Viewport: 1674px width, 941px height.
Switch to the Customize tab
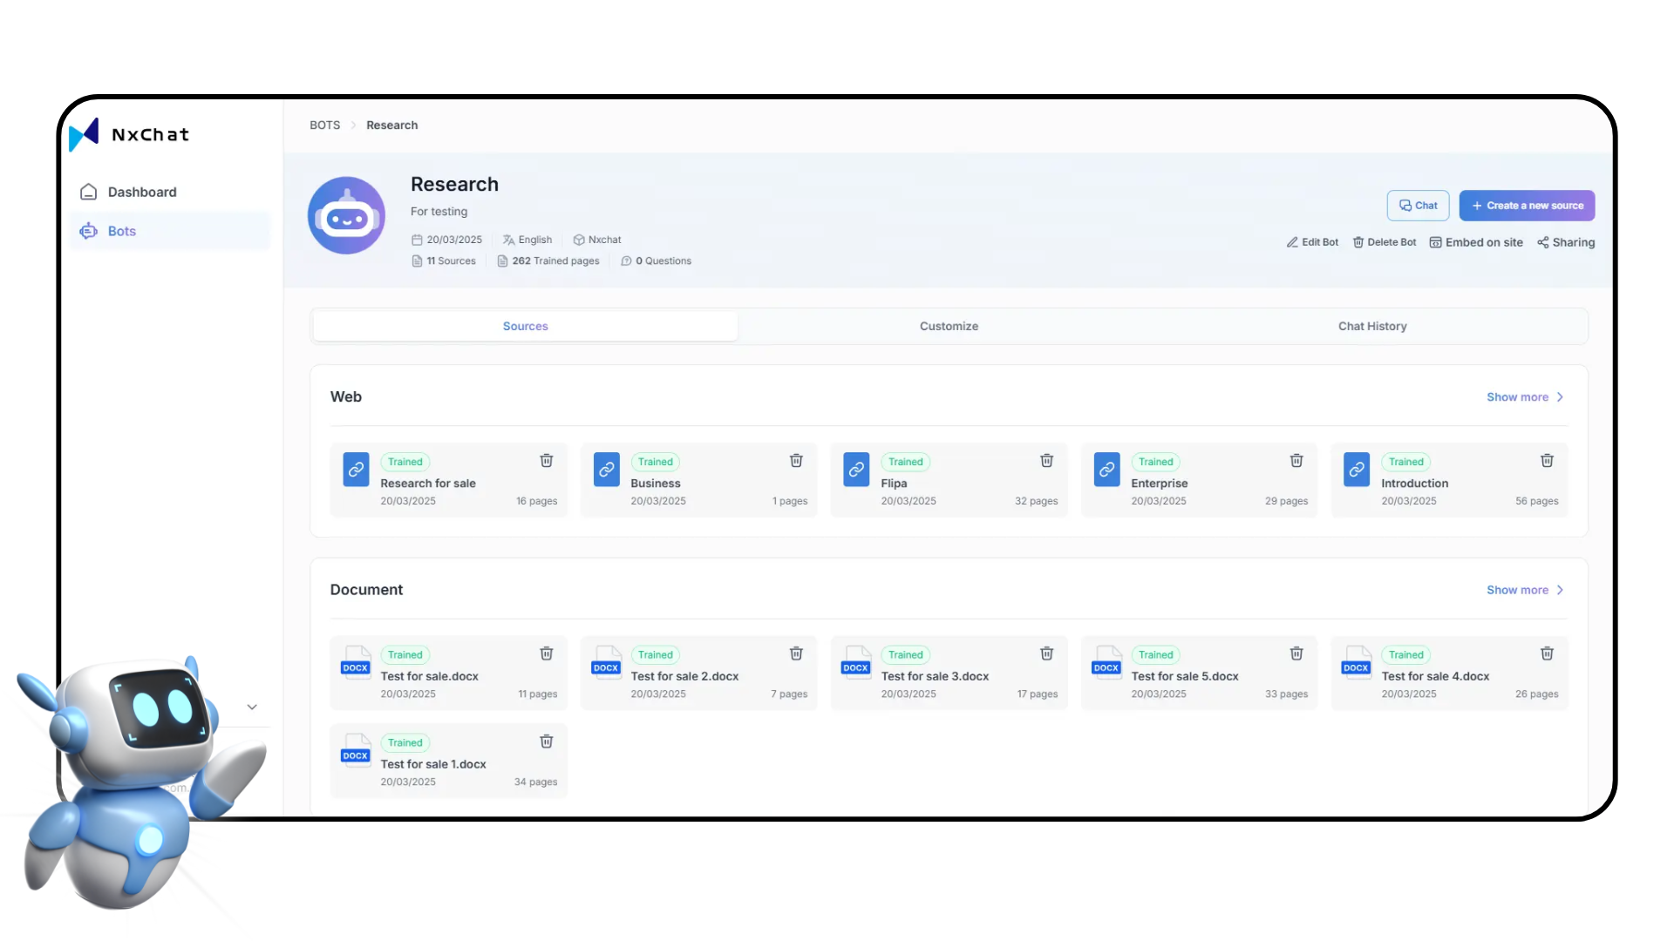pyautogui.click(x=949, y=326)
